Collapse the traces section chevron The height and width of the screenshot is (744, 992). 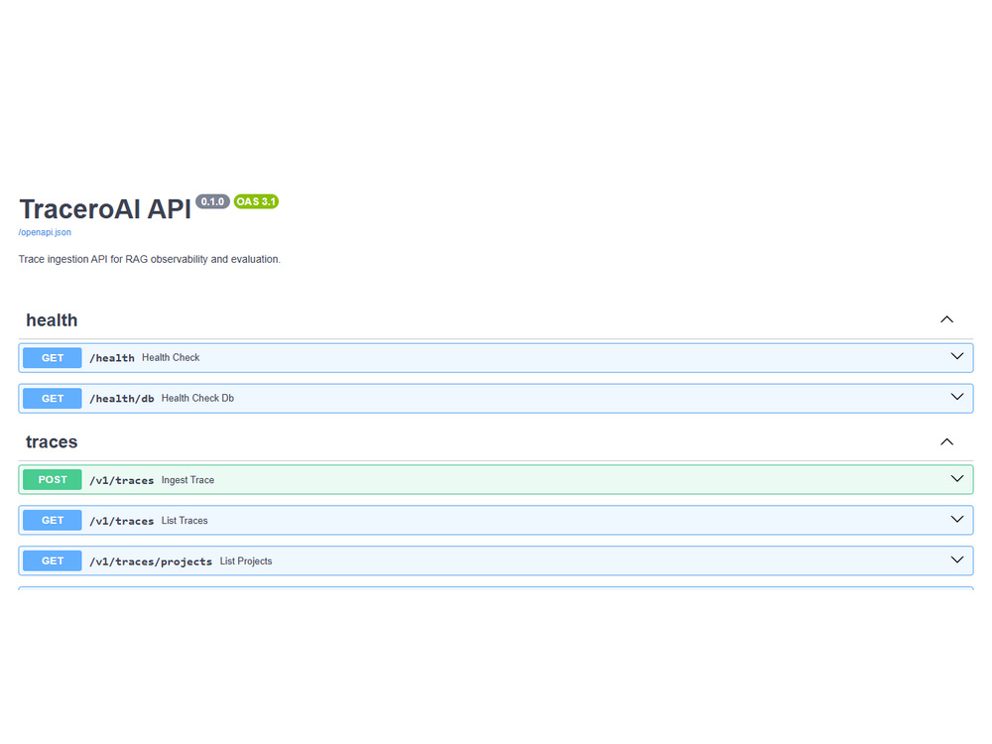coord(946,441)
